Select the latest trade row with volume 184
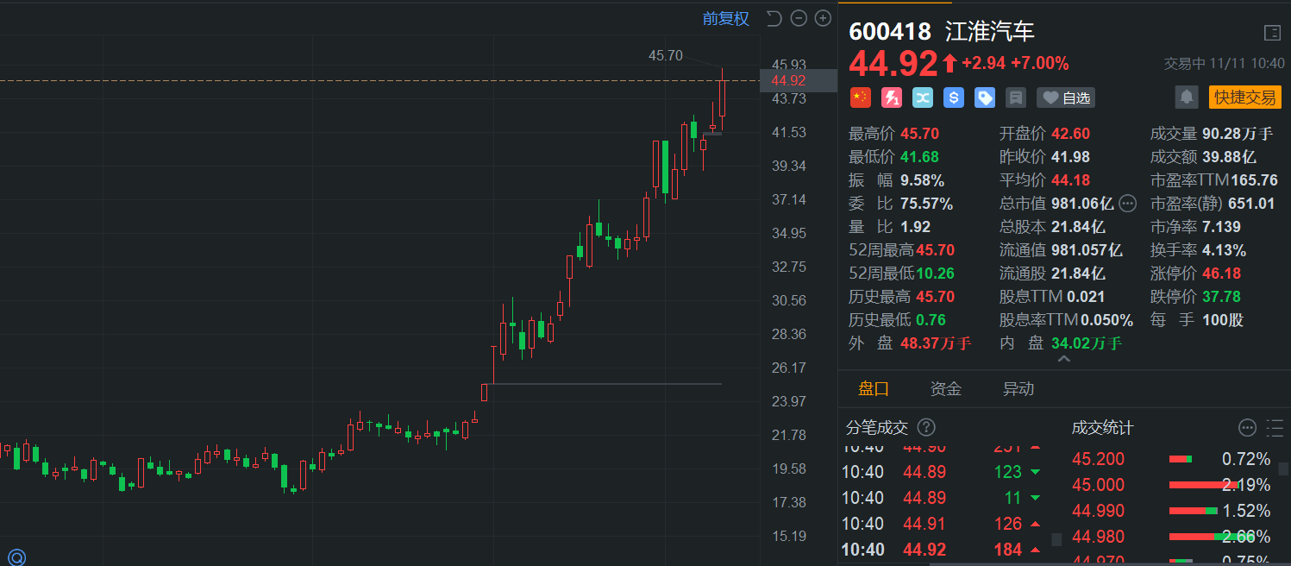The width and height of the screenshot is (1291, 566). tap(942, 550)
